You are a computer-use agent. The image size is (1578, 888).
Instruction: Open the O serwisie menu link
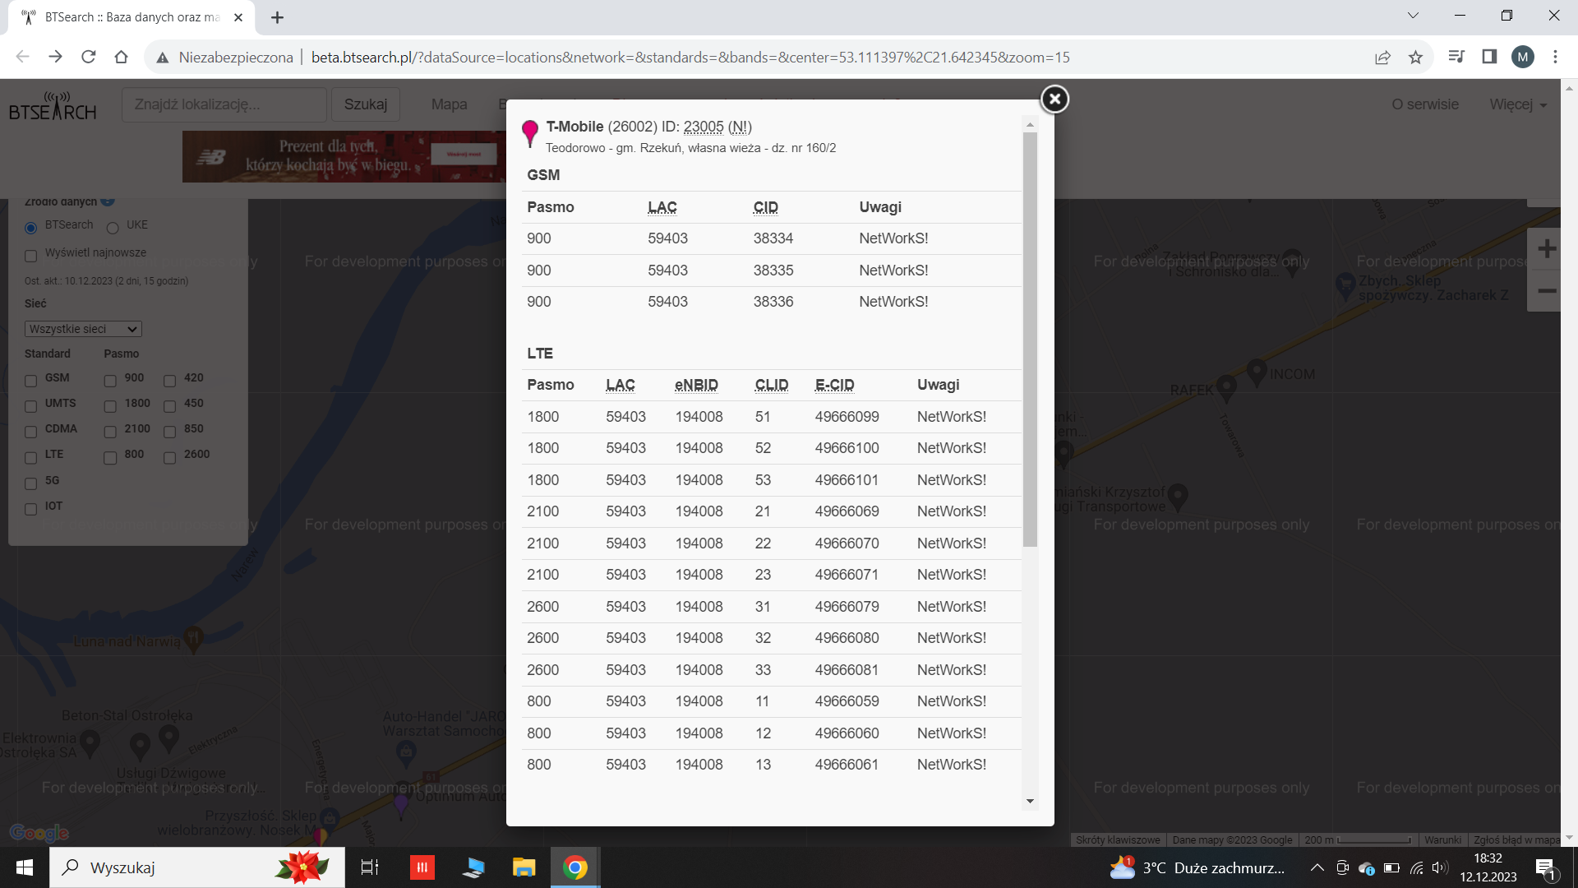point(1424,105)
